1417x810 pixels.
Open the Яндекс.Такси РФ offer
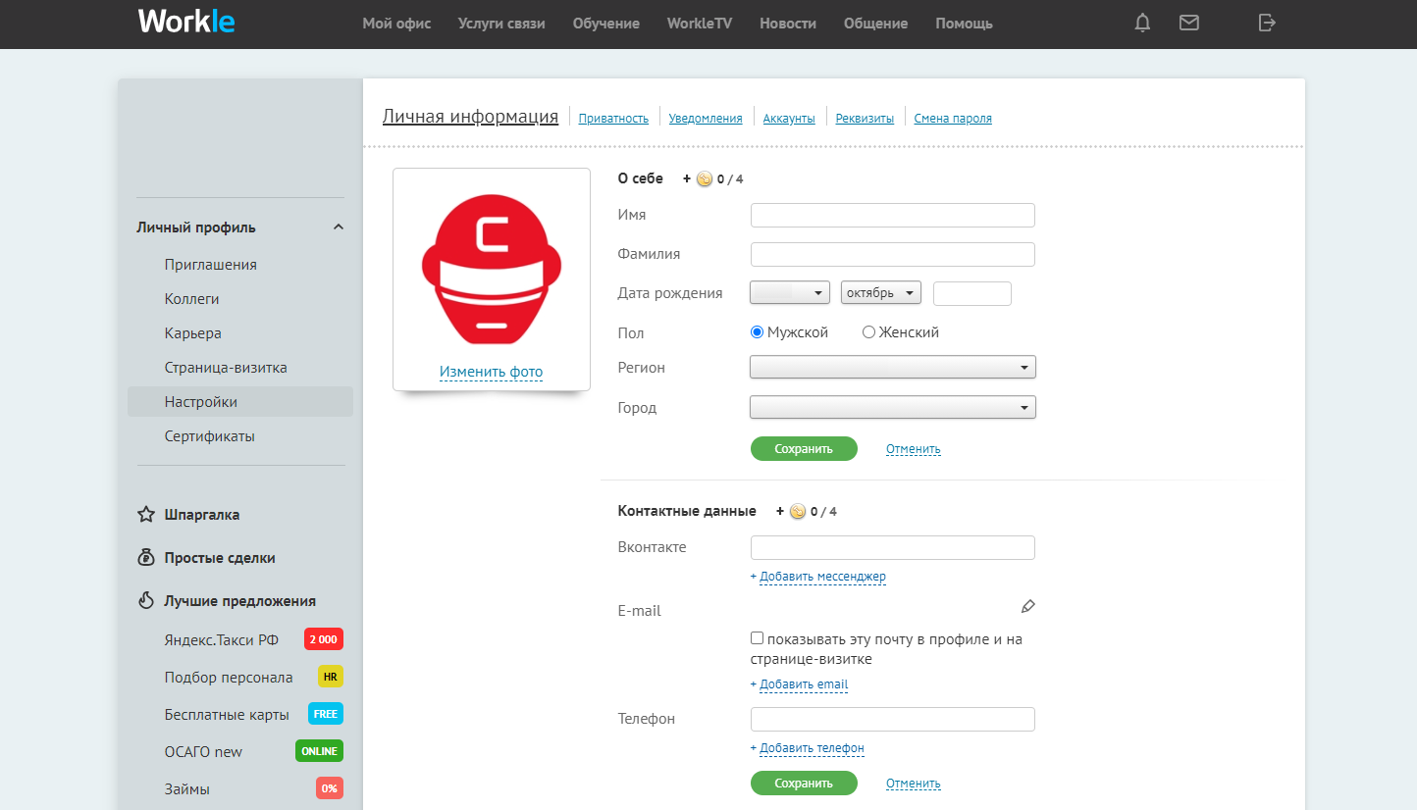point(222,640)
